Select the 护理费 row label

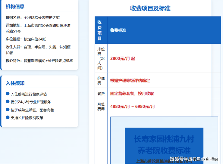[x=101, y=80]
